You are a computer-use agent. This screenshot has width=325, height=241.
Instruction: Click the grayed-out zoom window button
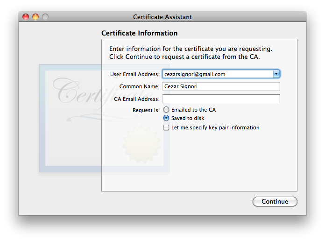point(45,17)
